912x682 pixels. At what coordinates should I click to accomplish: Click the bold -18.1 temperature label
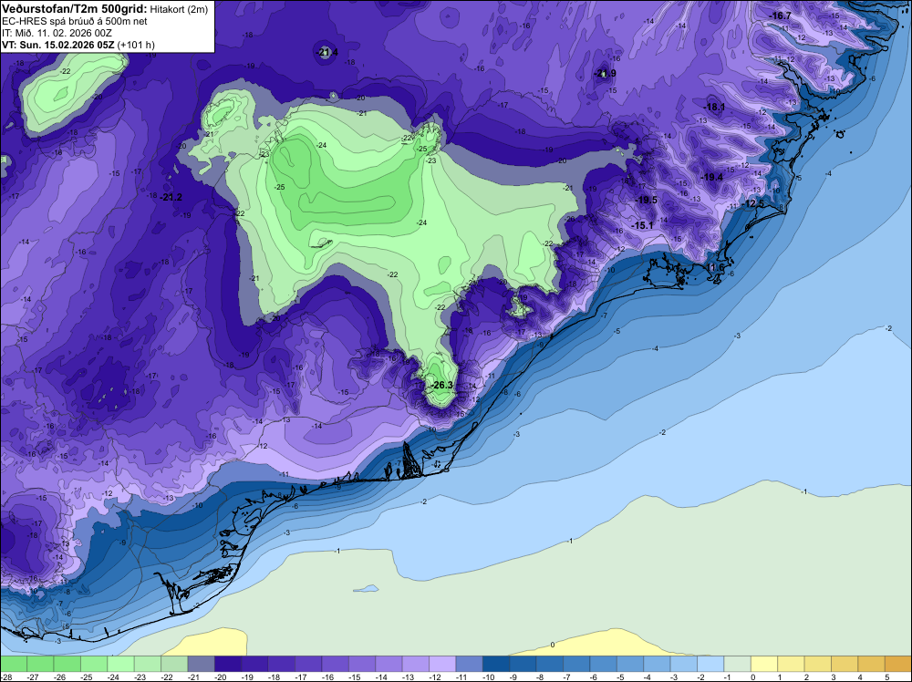point(714,107)
